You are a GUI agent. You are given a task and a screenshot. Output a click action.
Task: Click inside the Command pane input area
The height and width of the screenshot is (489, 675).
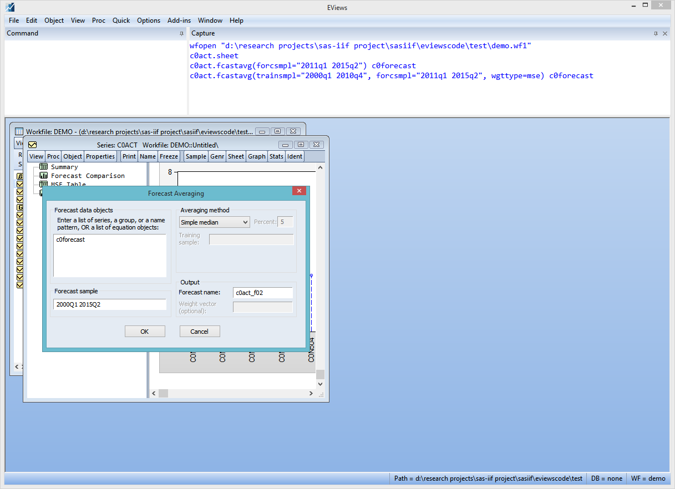pyautogui.click(x=95, y=77)
